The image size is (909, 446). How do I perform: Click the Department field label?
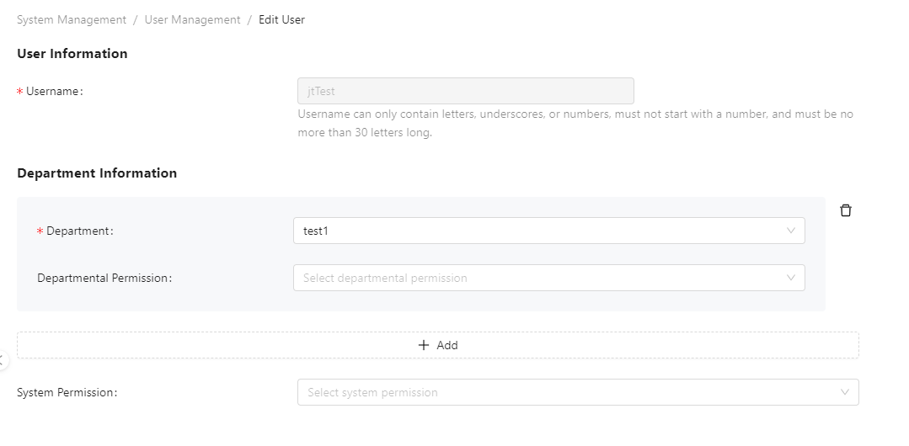pyautogui.click(x=79, y=231)
